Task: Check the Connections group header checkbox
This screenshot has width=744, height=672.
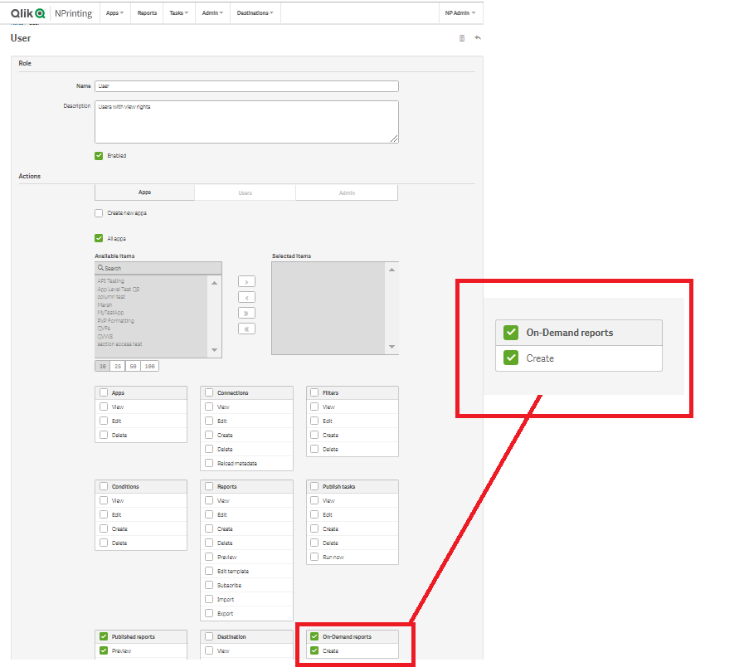Action: coord(209,392)
